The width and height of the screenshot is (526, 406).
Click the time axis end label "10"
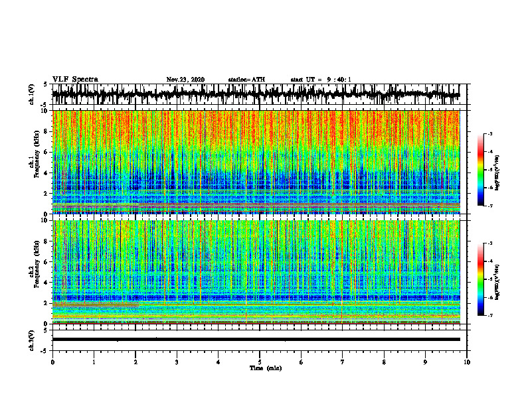[x=467, y=362]
